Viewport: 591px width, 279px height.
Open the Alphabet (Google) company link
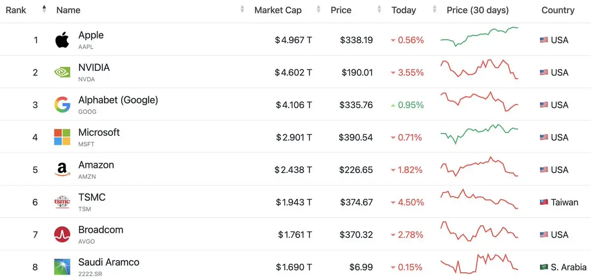(x=118, y=100)
